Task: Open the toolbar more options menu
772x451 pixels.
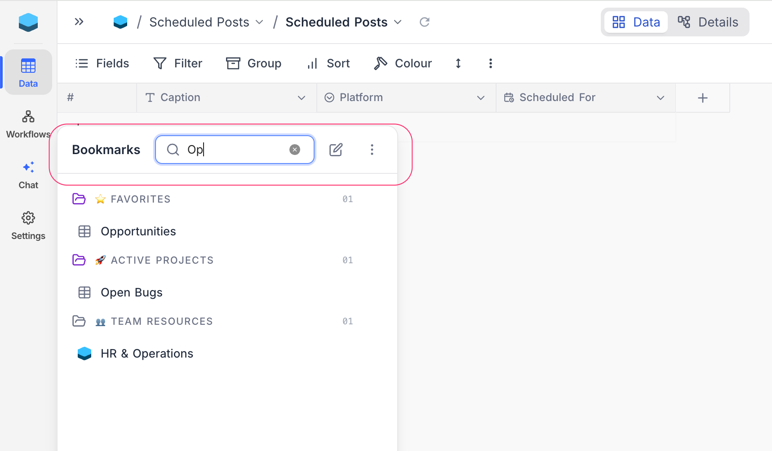Action: point(491,63)
